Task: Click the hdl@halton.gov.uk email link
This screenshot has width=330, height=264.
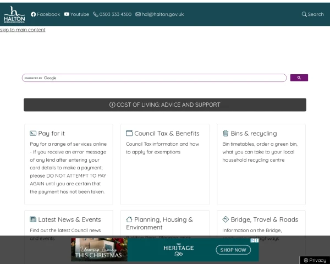Action: [x=163, y=14]
